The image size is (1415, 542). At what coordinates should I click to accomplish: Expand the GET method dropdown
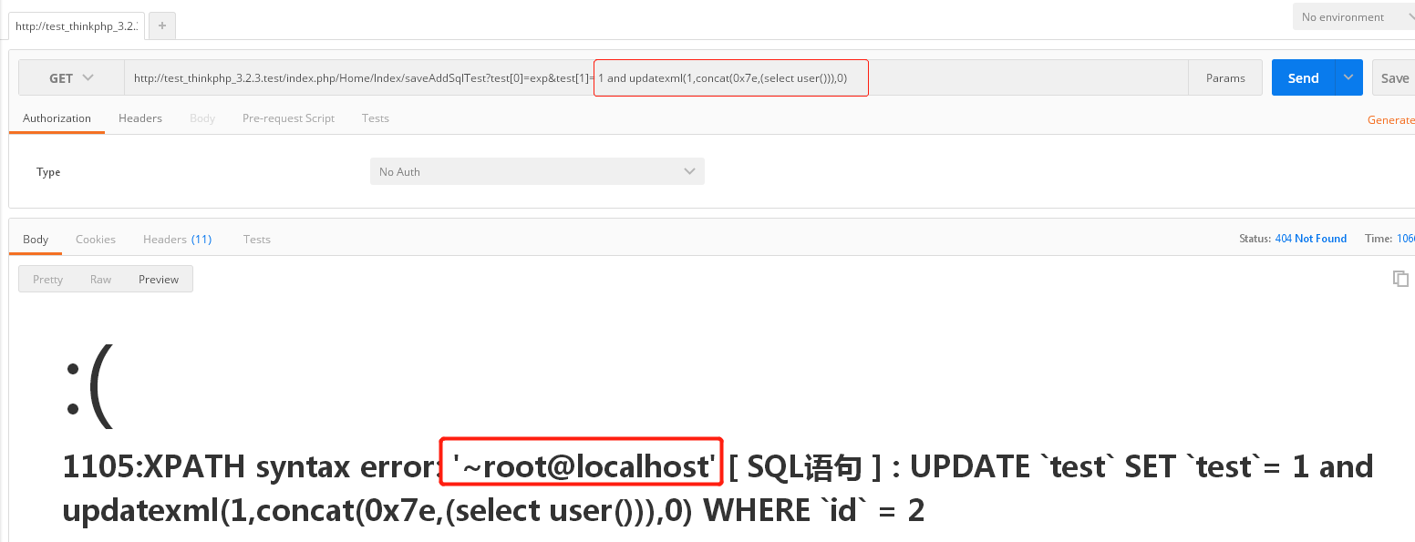[71, 78]
